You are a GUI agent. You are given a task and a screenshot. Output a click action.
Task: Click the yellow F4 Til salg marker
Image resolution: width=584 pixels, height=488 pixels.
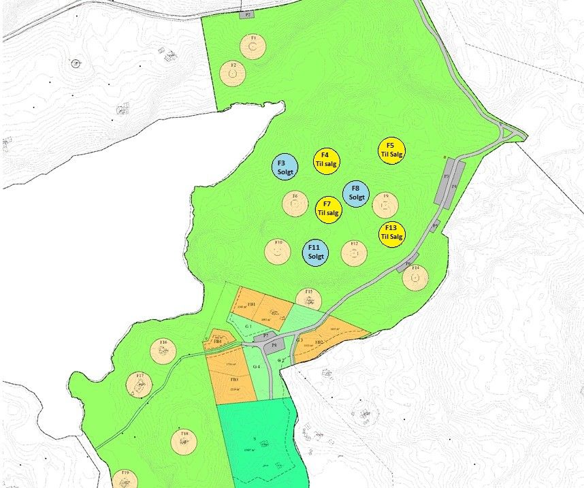[x=327, y=159]
